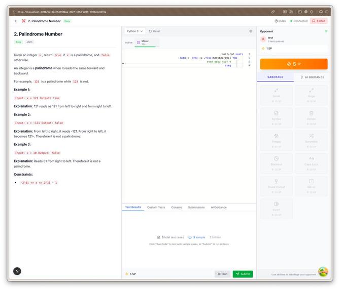This screenshot has width=340, height=290.
Task: Open the Submissions tab
Action: 196,208
